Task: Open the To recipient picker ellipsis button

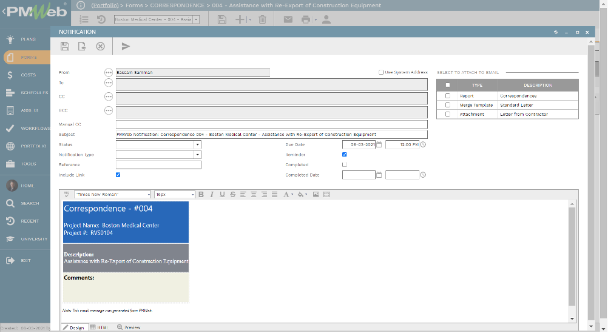Action: click(109, 82)
